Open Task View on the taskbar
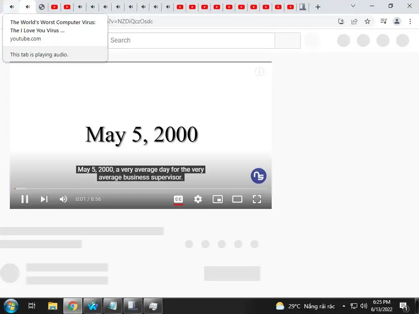Image resolution: width=419 pixels, height=314 pixels. click(32, 306)
